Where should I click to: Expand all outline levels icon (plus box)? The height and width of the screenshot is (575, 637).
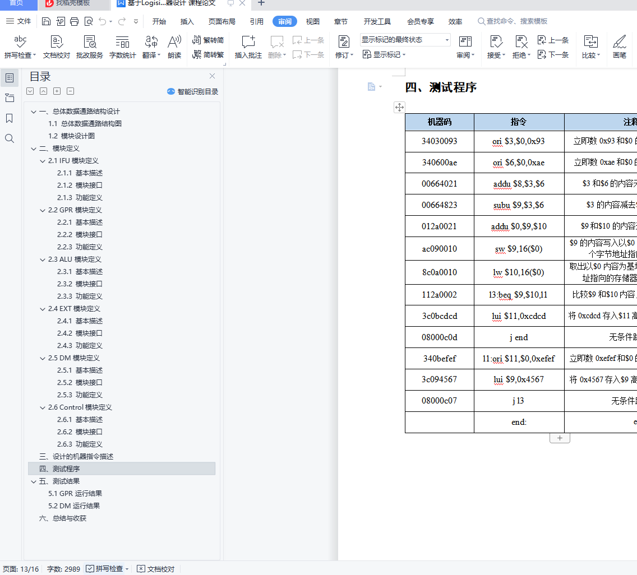(57, 91)
